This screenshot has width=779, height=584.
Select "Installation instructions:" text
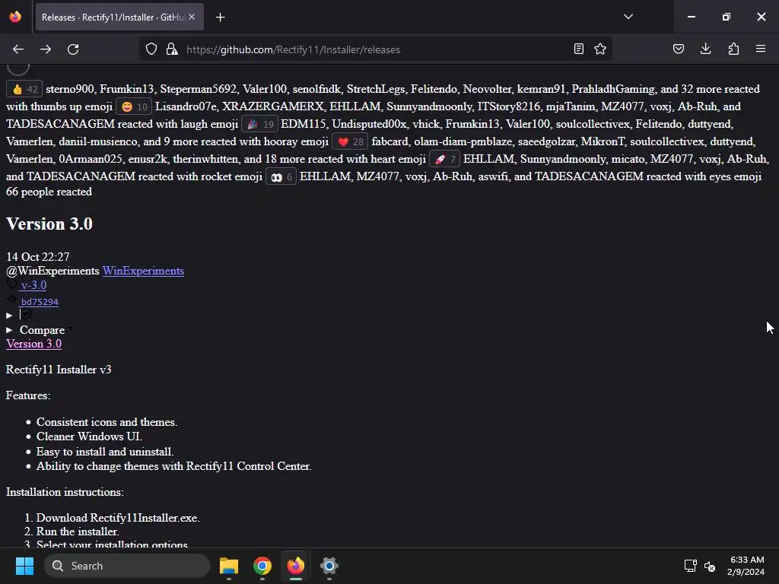65,492
